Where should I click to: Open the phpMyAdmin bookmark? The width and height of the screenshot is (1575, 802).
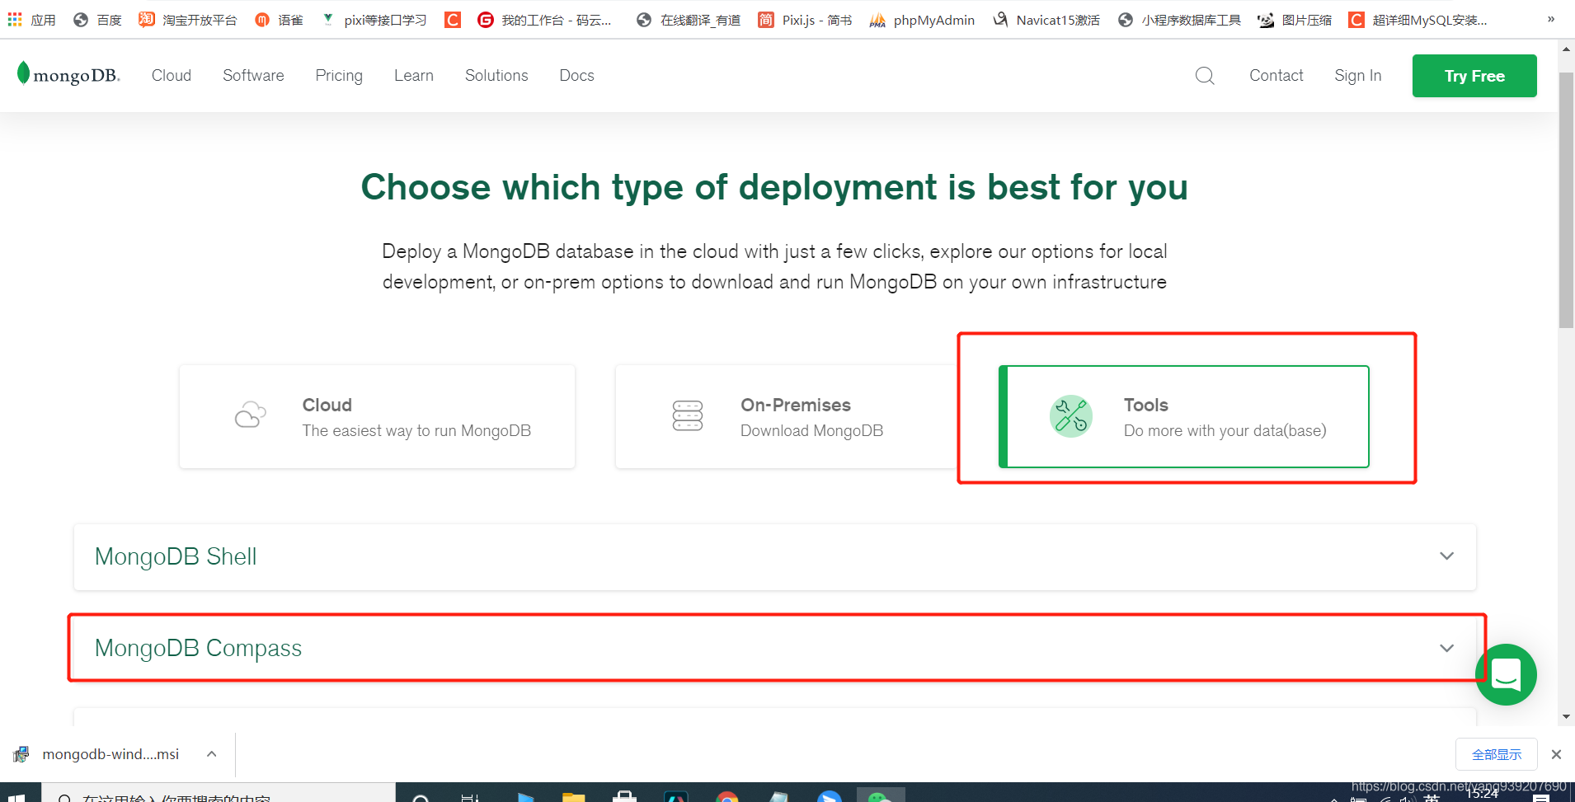922,20
